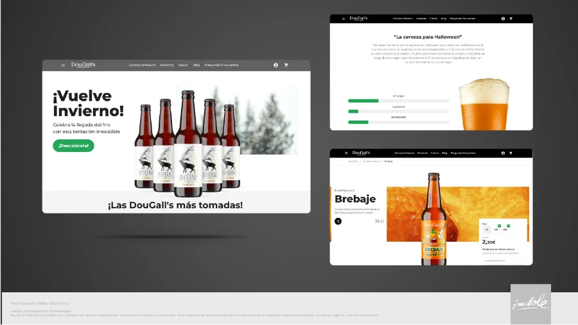Screen dimensions: 578x325
Task: Click the 2,30€ price text
Action: coord(489,242)
